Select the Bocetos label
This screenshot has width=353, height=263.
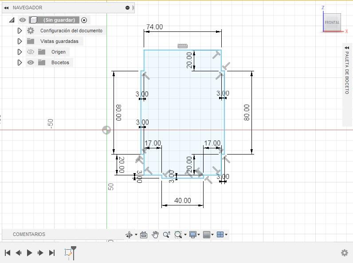click(60, 62)
